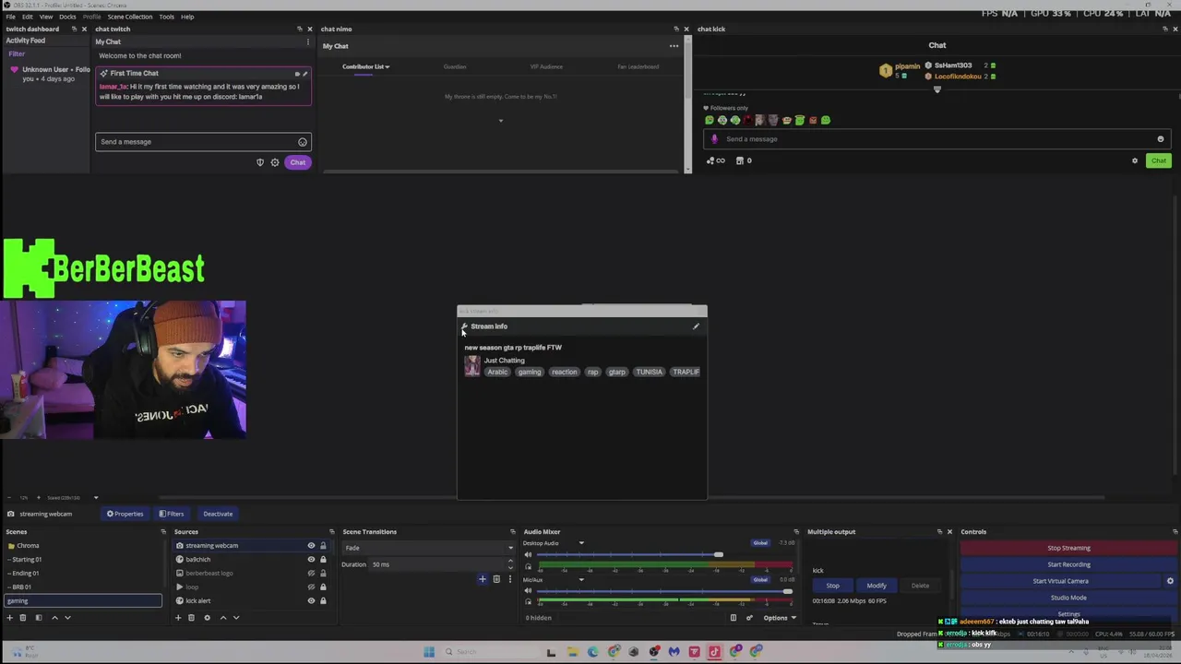This screenshot has width=1181, height=664.
Task: Open Nimo My Chat more options
Action: [x=674, y=46]
